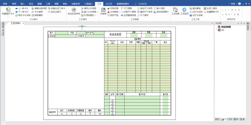Click 修改视频图片
Image resolution: width=251 pixels, height=125 pixels.
161,12
